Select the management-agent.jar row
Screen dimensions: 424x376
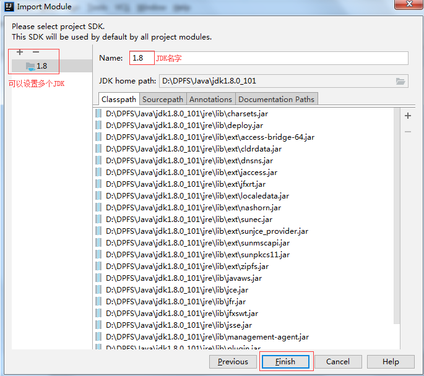pos(243,337)
